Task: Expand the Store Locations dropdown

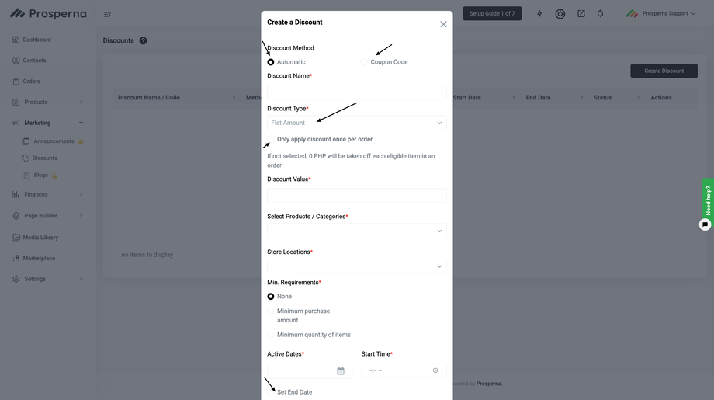Action: [356, 266]
